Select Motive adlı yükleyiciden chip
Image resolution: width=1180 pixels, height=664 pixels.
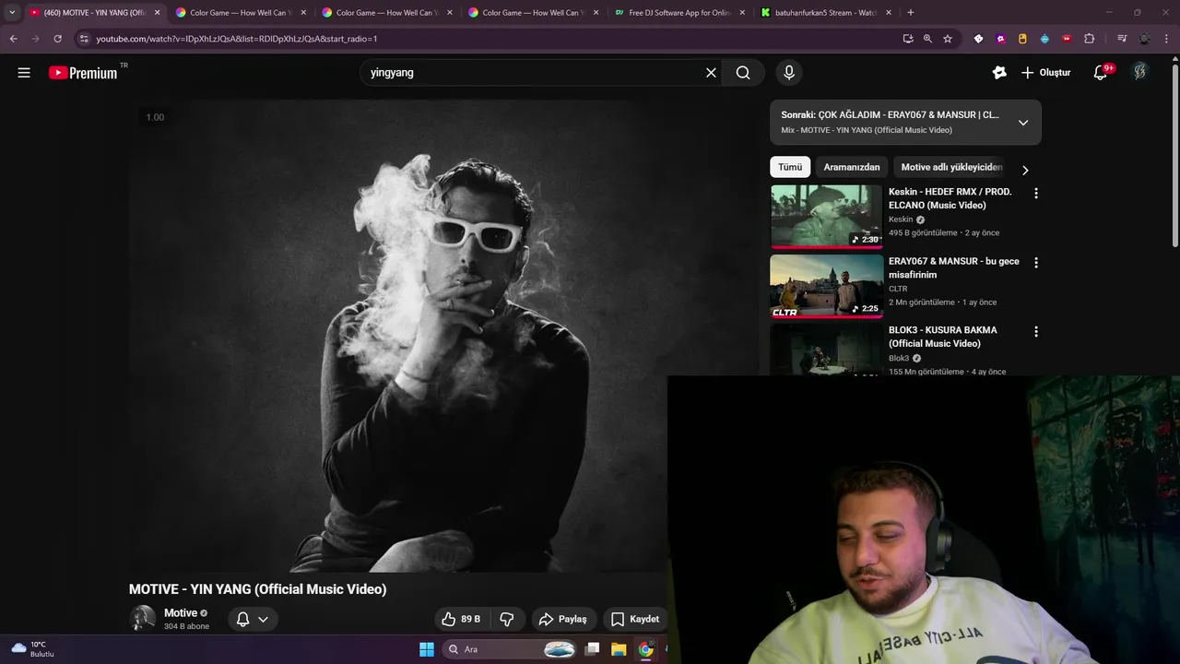coord(951,167)
